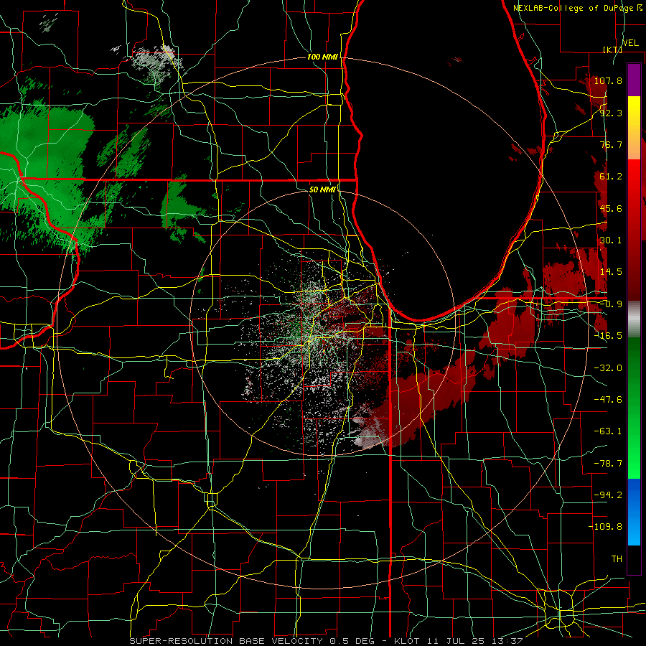Click the [KT] units label
Screen dimensions: 646x646
(613, 50)
